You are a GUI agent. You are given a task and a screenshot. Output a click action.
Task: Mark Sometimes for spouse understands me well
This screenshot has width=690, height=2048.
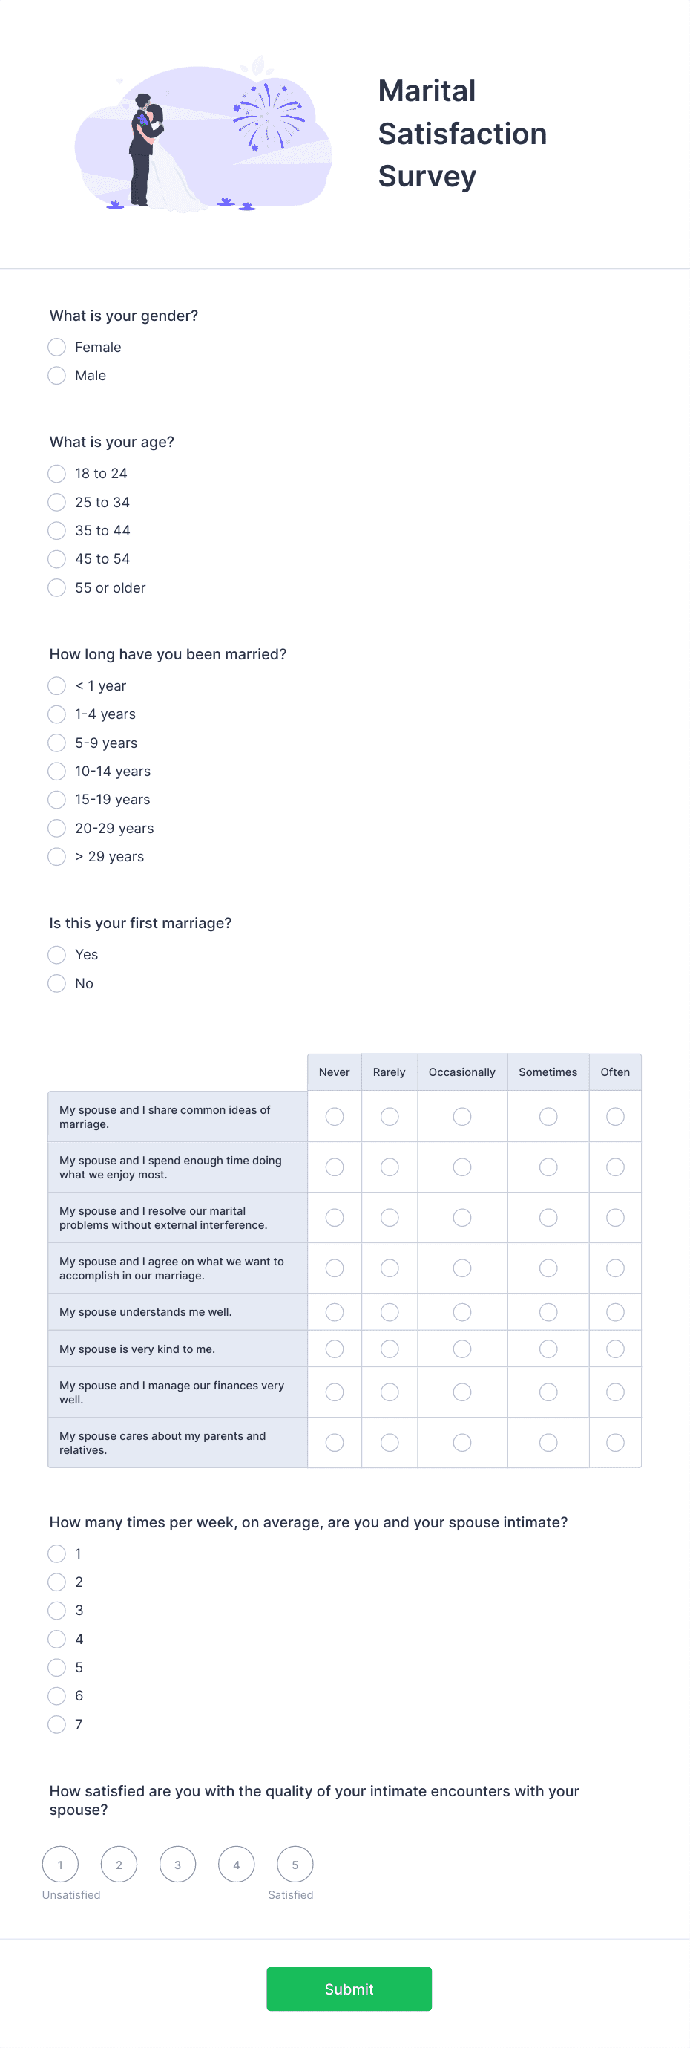[x=548, y=1312]
